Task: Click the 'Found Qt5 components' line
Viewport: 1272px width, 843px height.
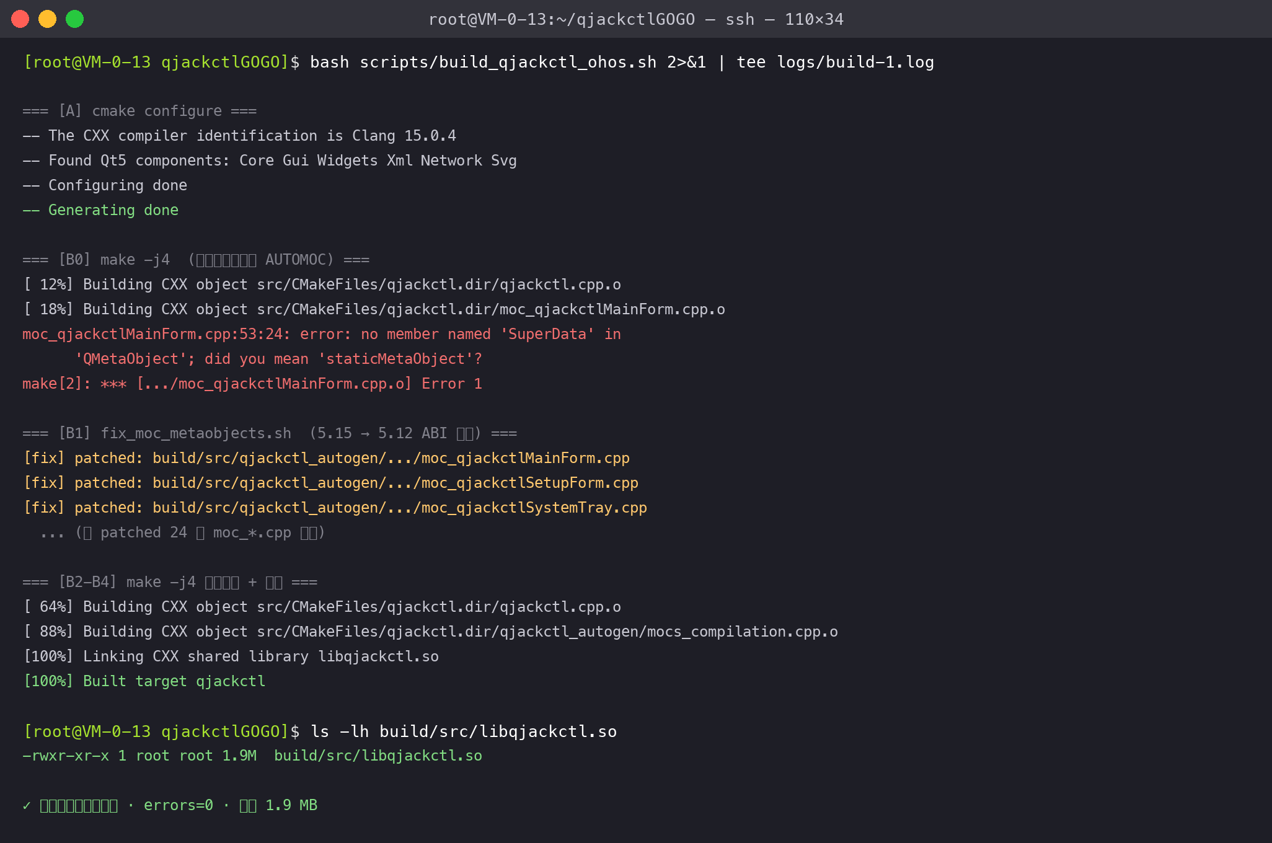Action: coord(270,161)
